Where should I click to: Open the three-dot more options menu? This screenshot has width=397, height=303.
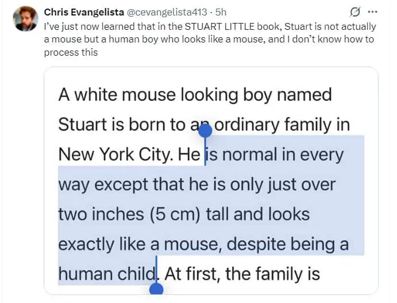pyautogui.click(x=372, y=12)
